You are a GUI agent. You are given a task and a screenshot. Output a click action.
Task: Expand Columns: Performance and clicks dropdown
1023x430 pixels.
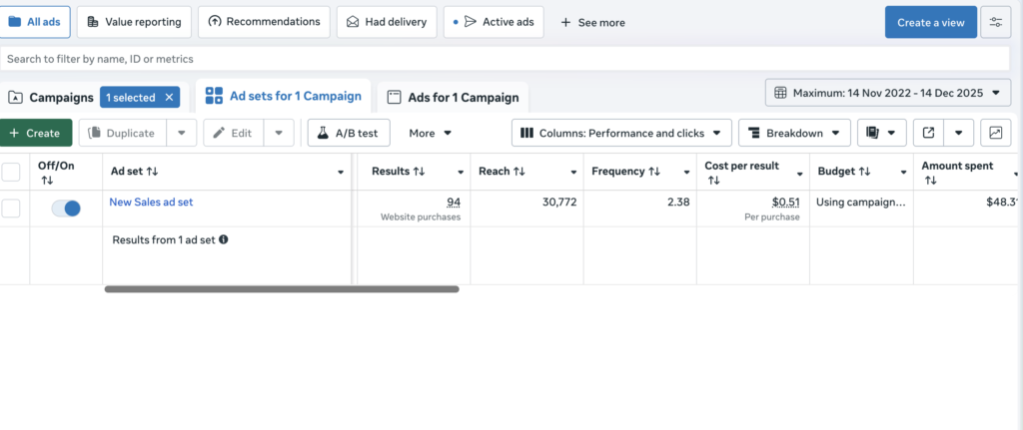(621, 133)
